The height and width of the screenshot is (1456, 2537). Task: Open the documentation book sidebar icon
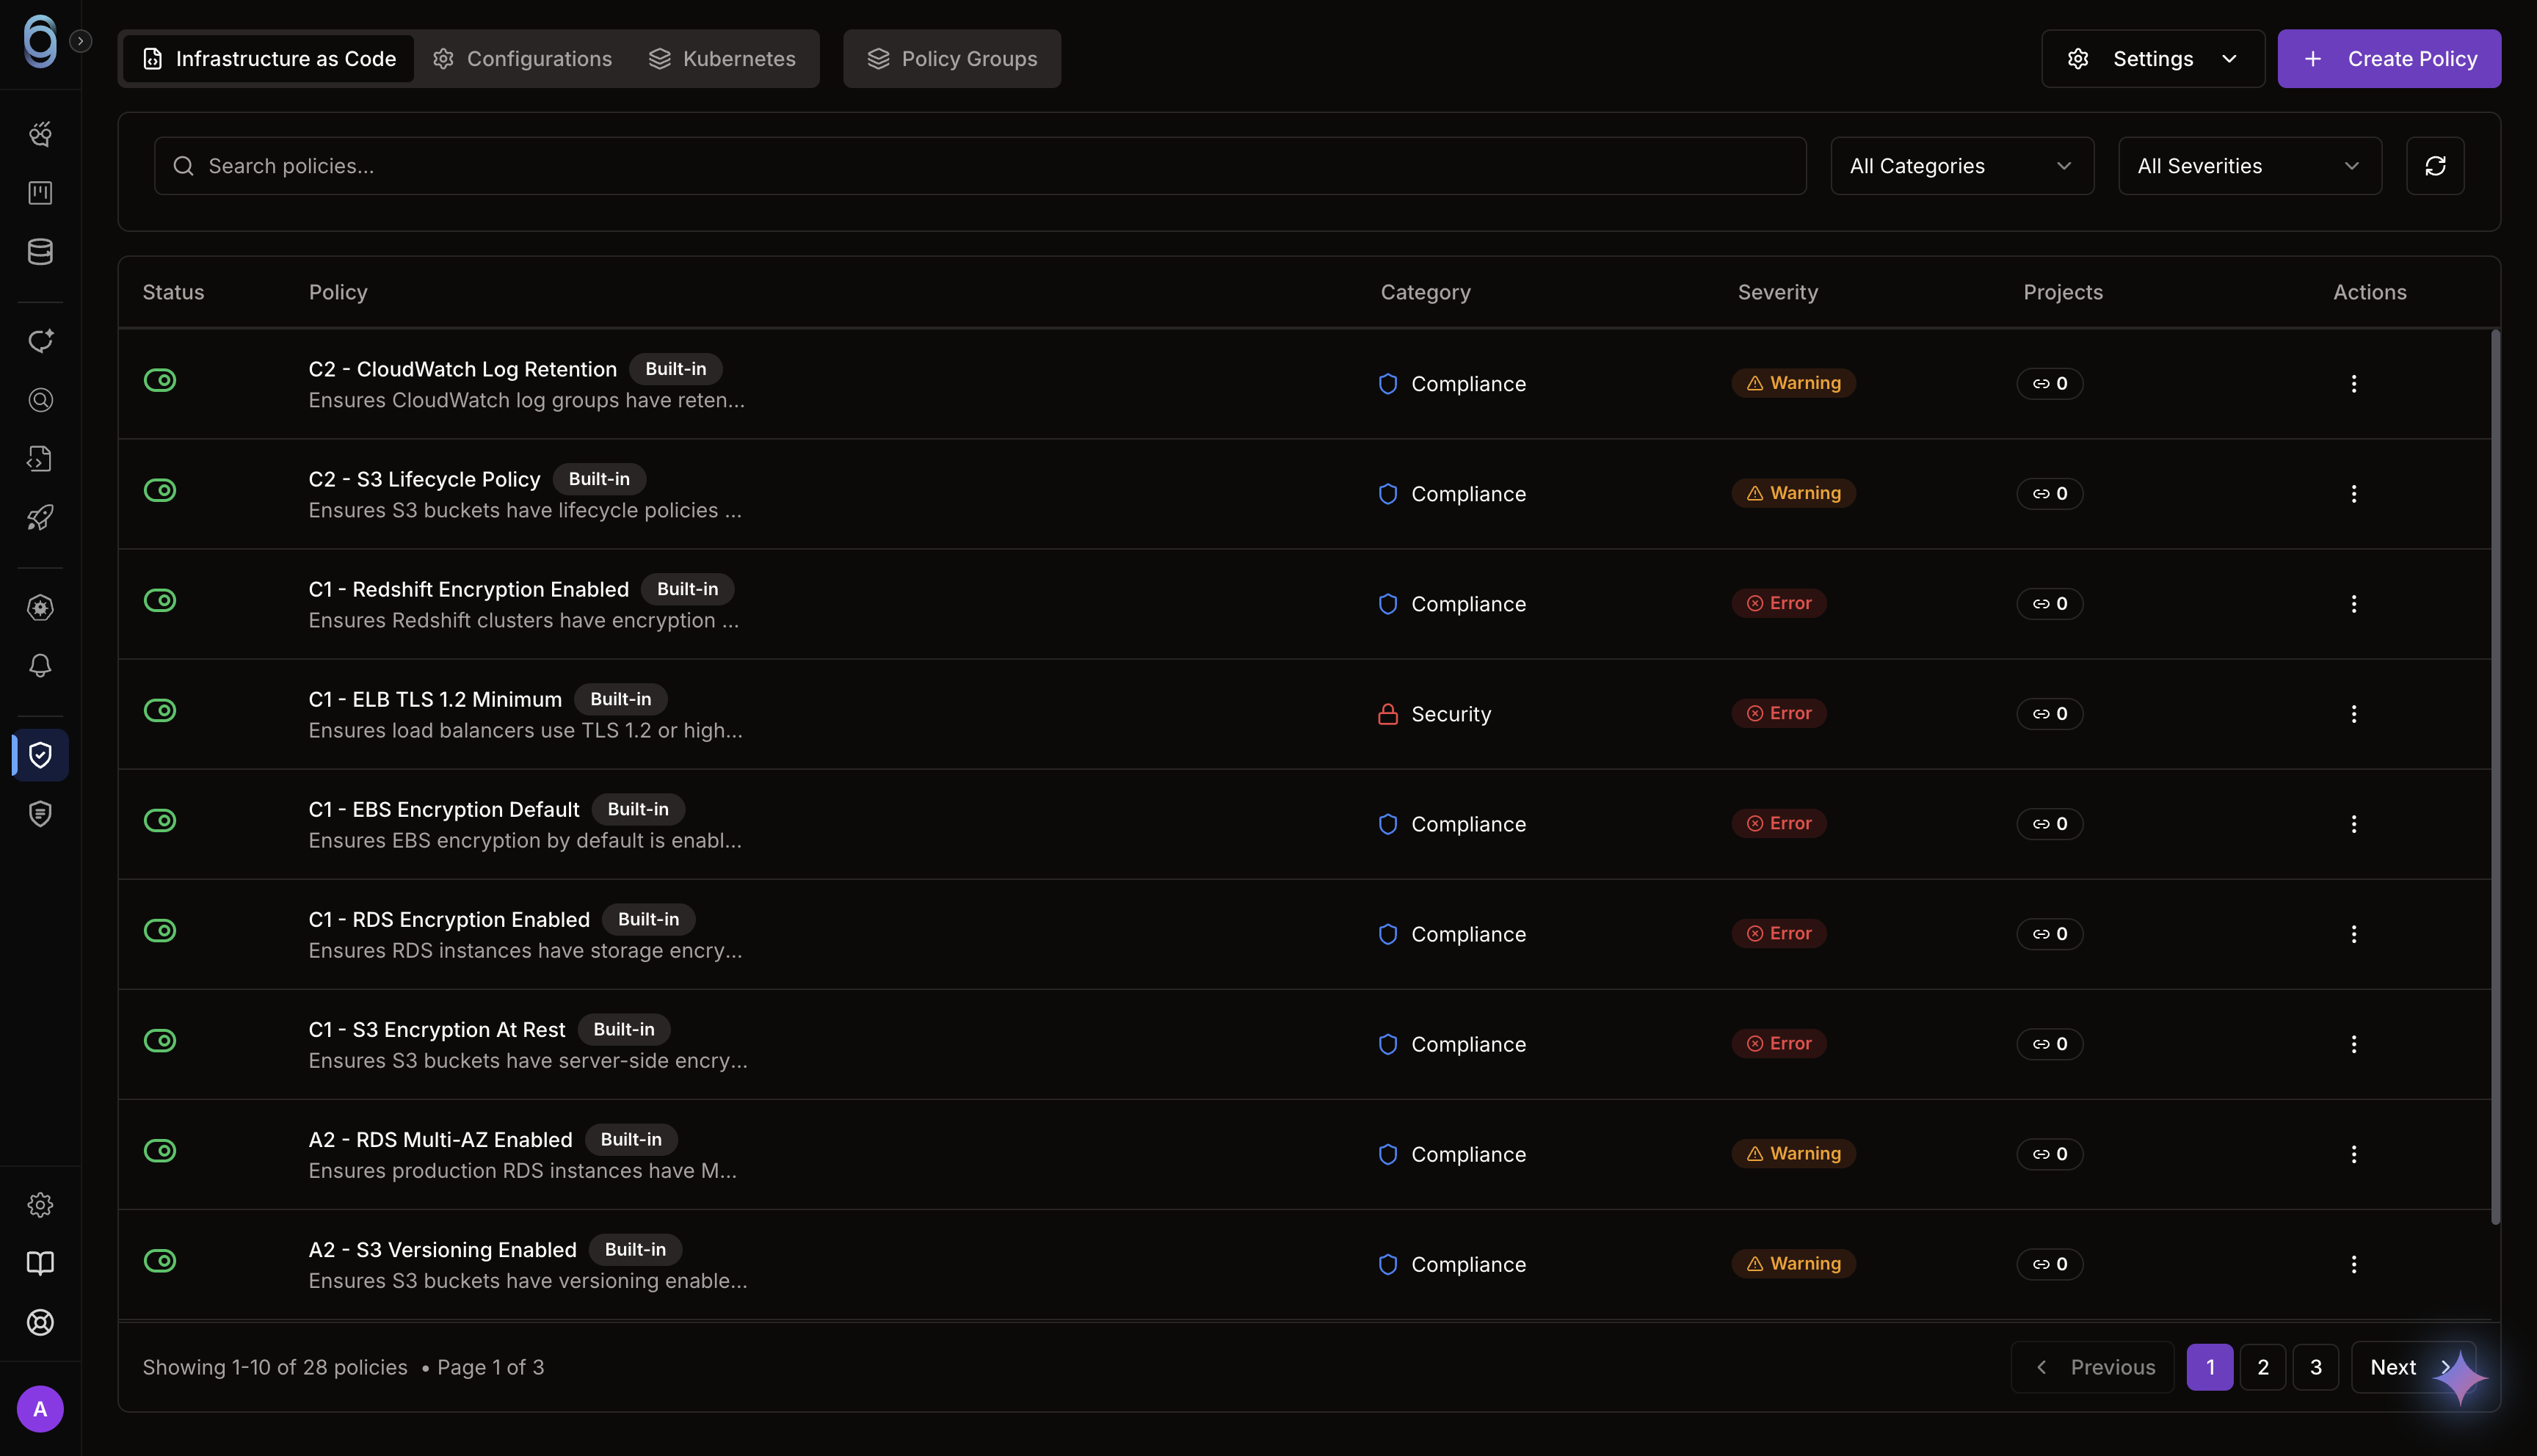[40, 1263]
